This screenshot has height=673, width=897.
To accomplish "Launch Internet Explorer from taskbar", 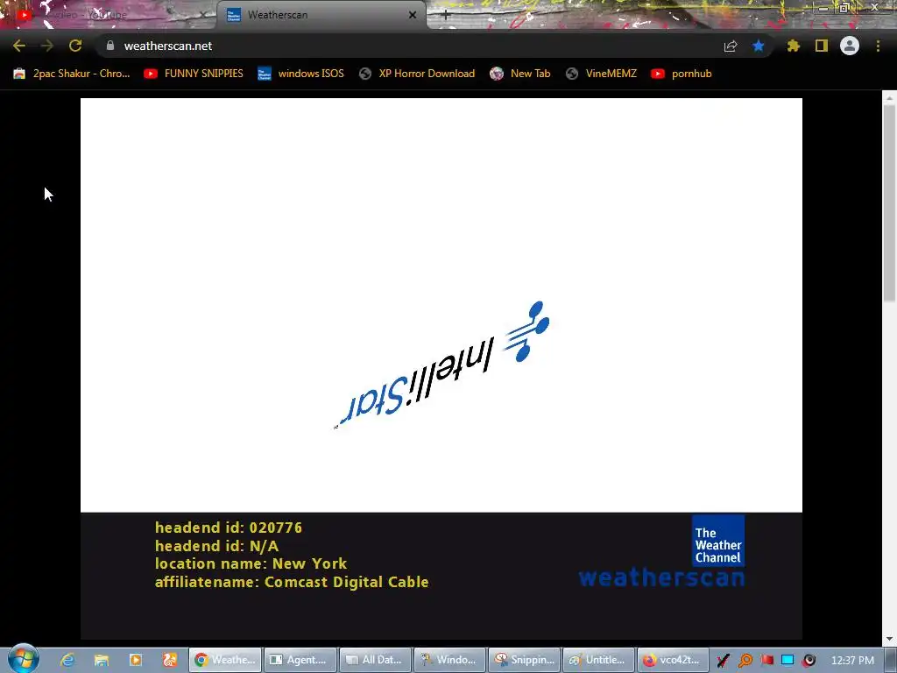I will pos(67,660).
